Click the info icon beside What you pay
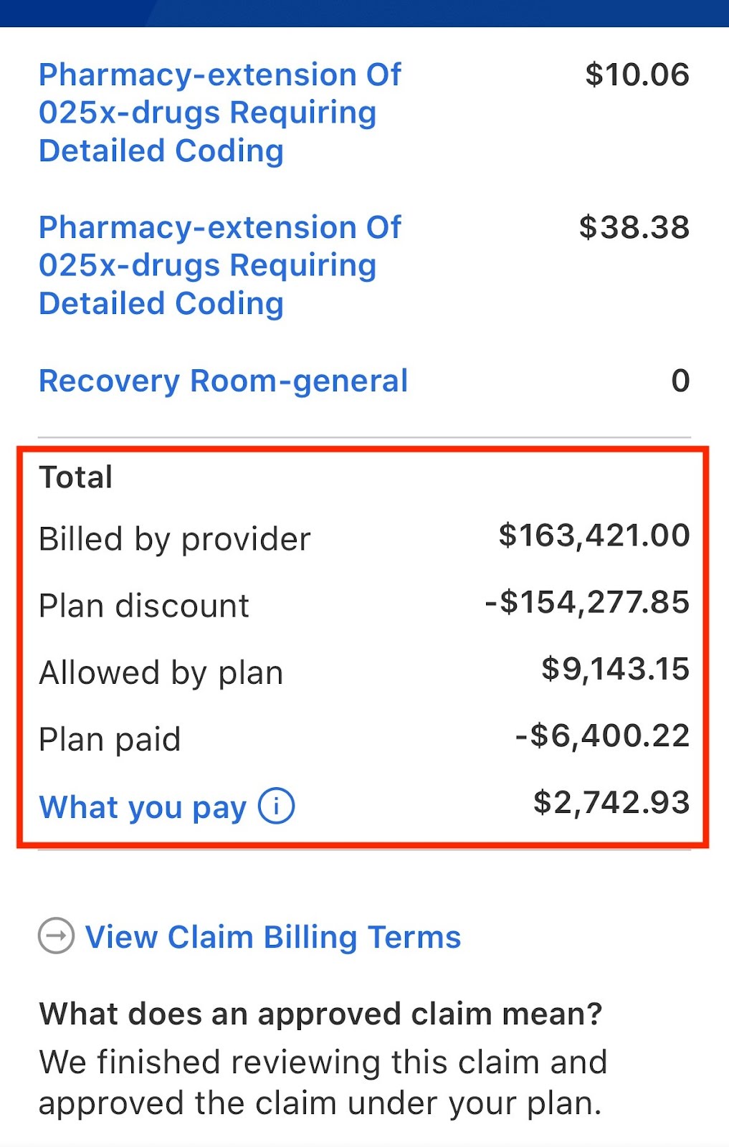Image resolution: width=729 pixels, height=1147 pixels. 276,805
